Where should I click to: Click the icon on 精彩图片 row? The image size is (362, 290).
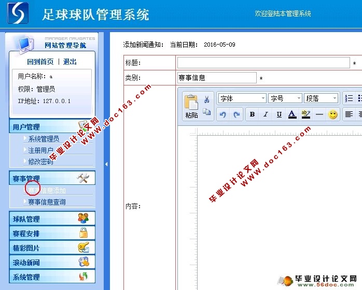(83, 248)
